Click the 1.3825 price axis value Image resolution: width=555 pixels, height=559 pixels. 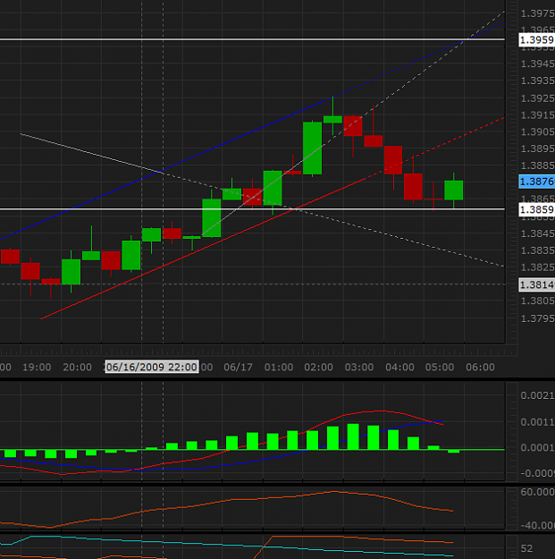(537, 267)
